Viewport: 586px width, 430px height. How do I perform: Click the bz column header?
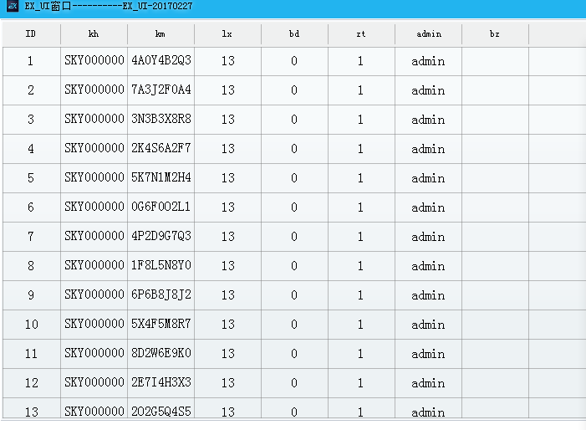(495, 34)
